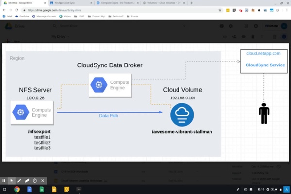The width and height of the screenshot is (291, 194).
Task: Open the system tray clock showing 13:19
Action: point(261,189)
